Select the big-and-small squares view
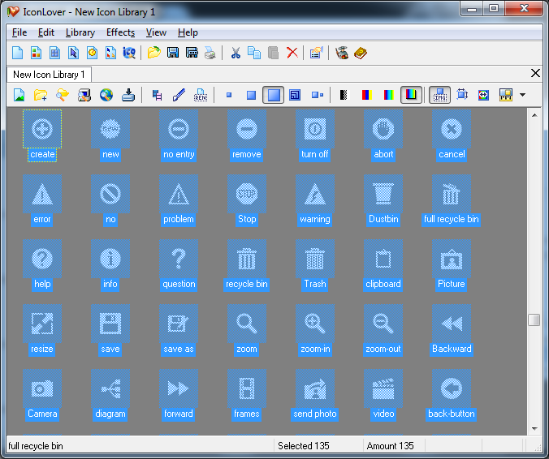 (x=318, y=95)
